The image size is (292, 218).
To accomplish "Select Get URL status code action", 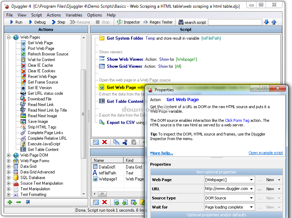I will (x=45, y=93).
